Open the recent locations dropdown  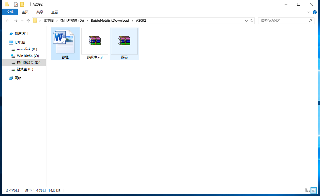click(x=22, y=21)
